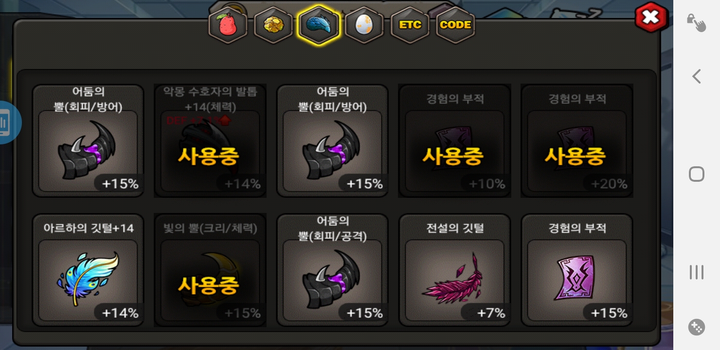
Task: Tap the in-use 경험의 부적 +10% item
Action: [455, 140]
